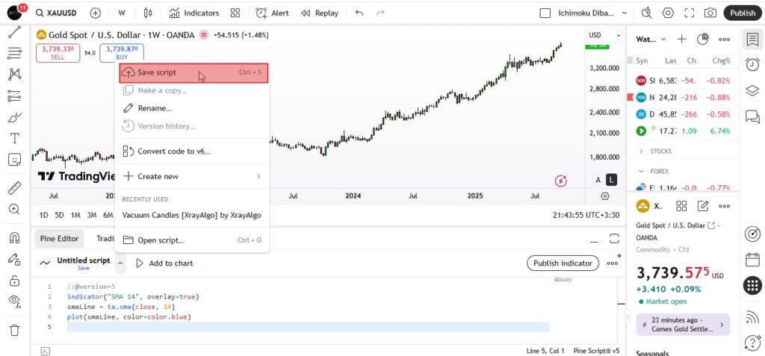This screenshot has width=765, height=356.
Task: Toggle magnet mode in left toolbar
Action: pos(14,238)
